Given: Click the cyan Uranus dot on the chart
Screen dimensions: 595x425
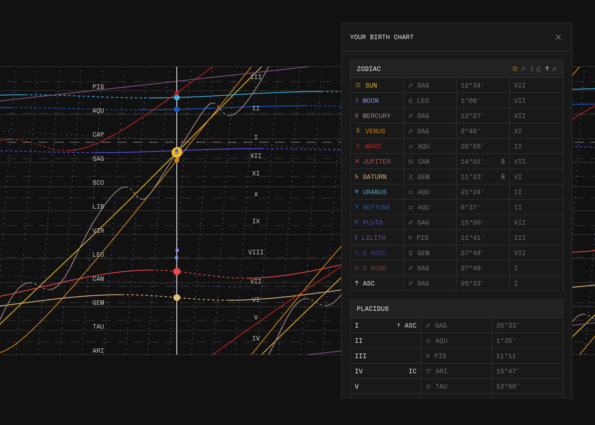Looking at the screenshot, I should point(177,97).
